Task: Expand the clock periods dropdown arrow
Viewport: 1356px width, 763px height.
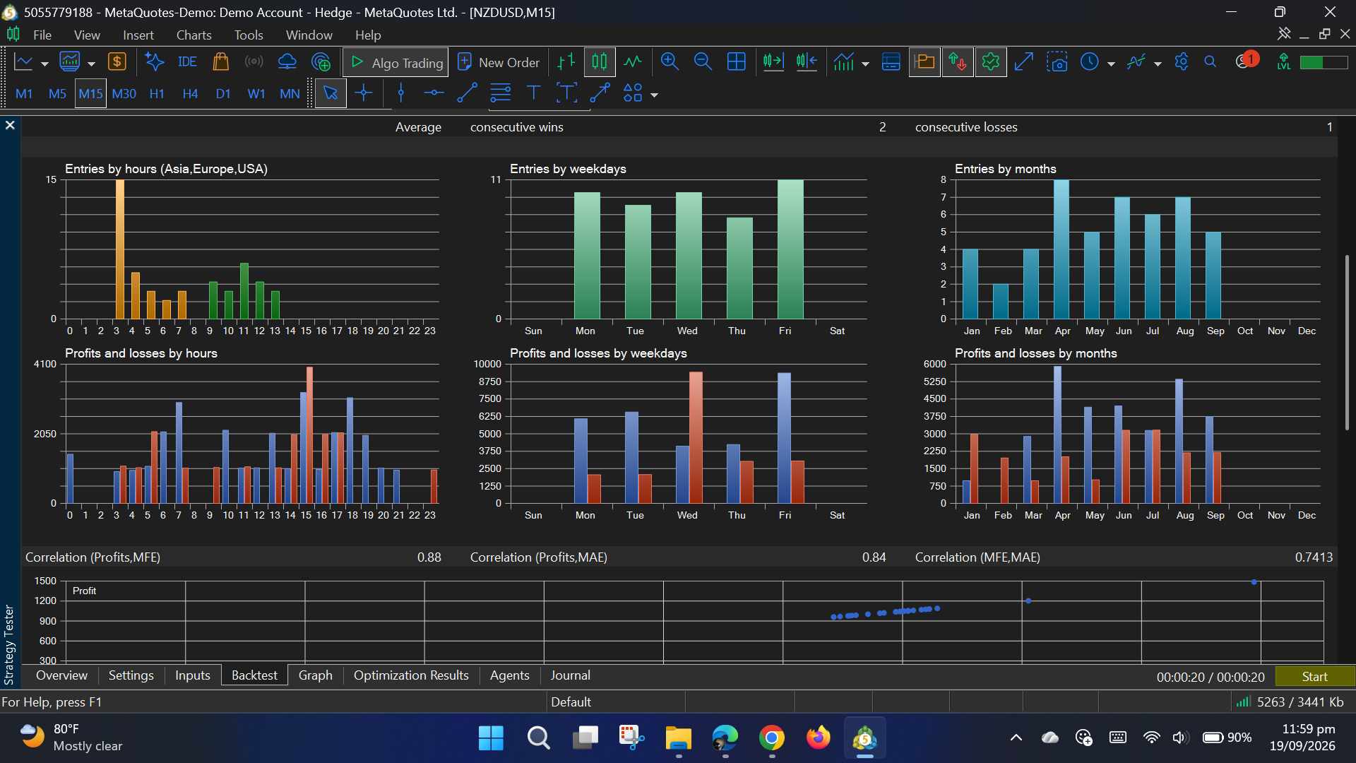Action: pyautogui.click(x=1111, y=64)
